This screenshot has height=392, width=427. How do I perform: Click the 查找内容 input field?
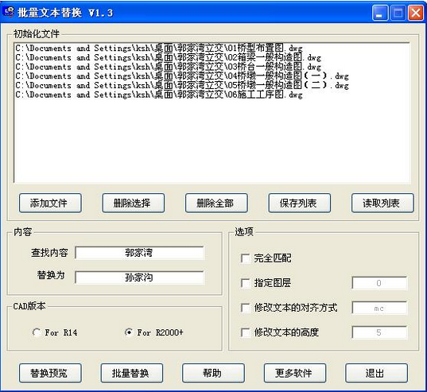pyautogui.click(x=139, y=253)
